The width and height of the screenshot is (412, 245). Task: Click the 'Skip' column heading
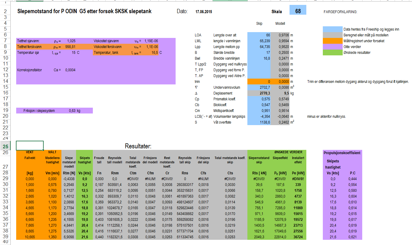(x=259, y=24)
